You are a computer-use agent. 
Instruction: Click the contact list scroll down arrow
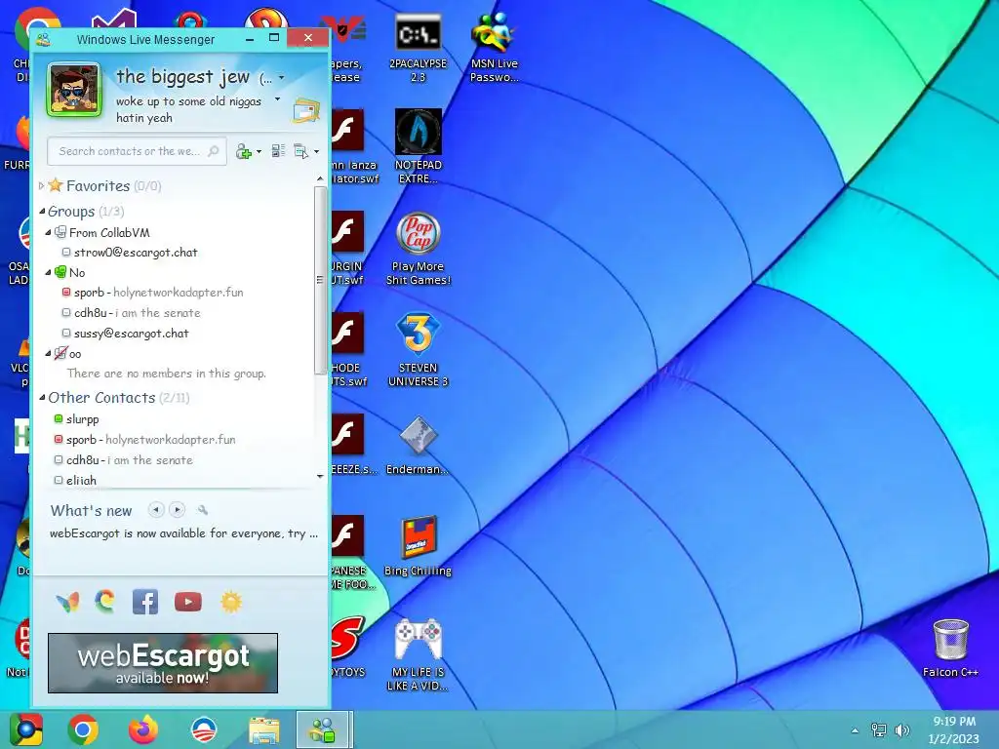[320, 476]
